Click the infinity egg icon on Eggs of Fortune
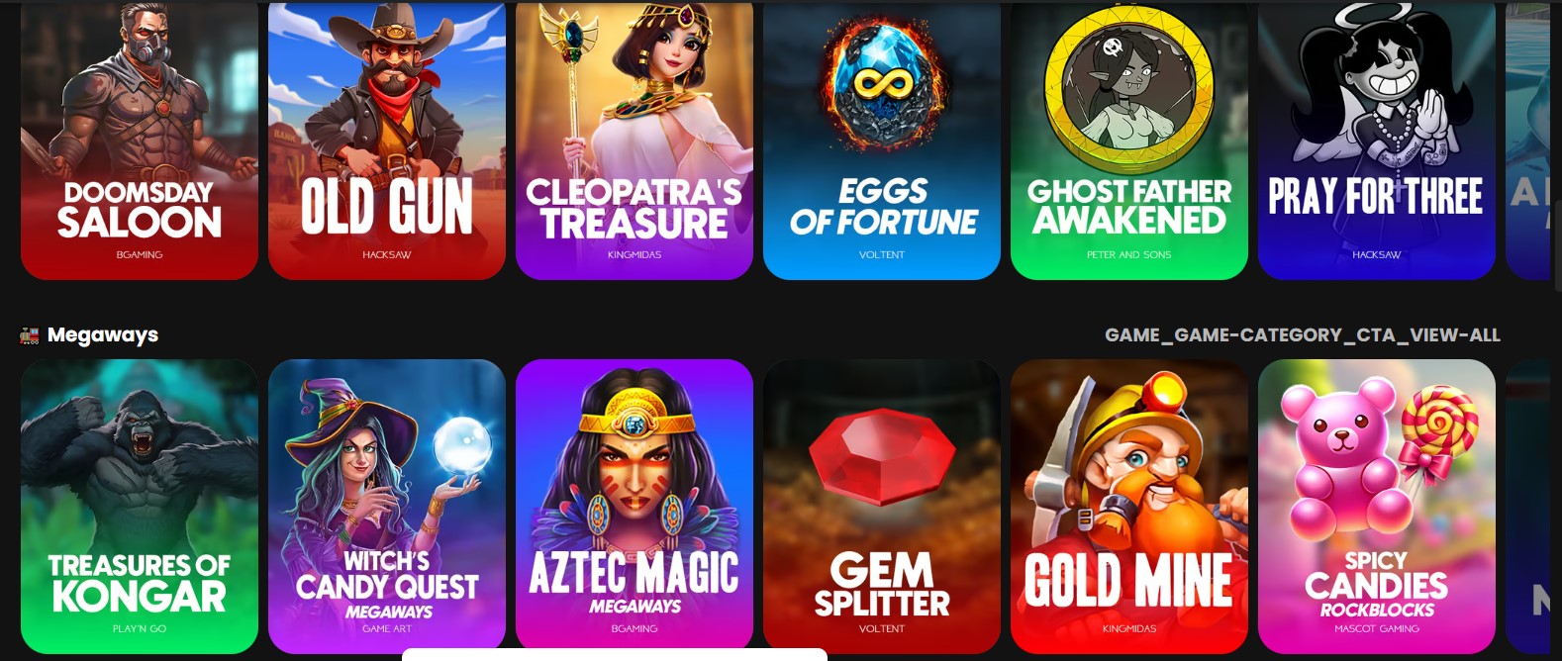Viewport: 1562px width, 661px height. click(882, 84)
